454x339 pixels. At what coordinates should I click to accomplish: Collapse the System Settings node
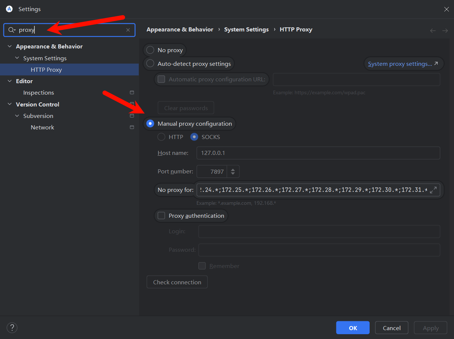[x=17, y=58]
